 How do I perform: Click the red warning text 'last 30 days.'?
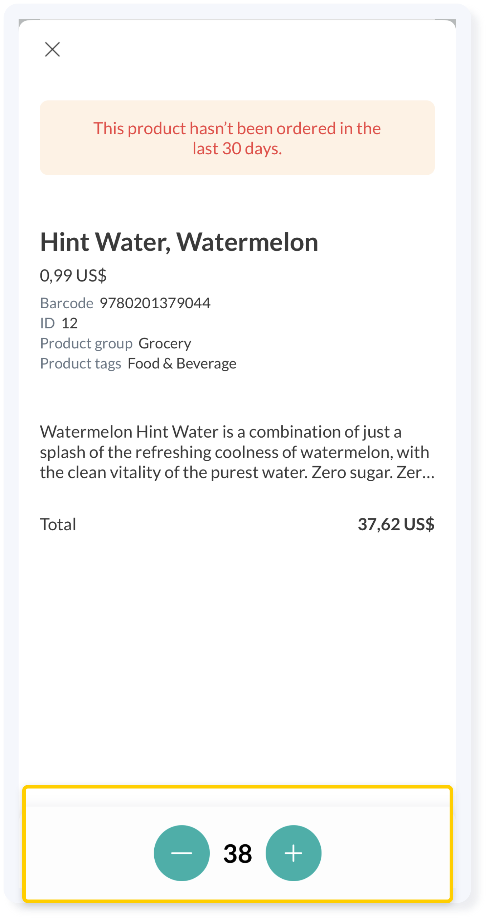coord(237,149)
